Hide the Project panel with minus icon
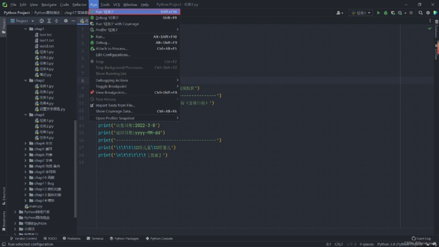The width and height of the screenshot is (439, 247). (73, 21)
